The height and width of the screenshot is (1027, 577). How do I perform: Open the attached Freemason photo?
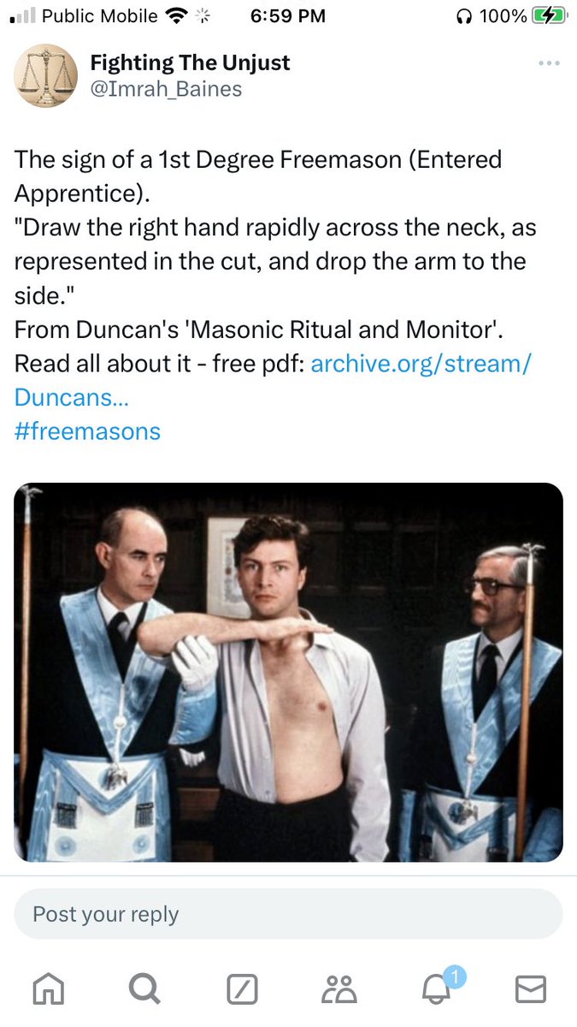(288, 672)
